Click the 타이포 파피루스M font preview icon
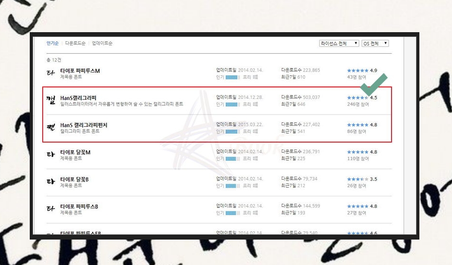The width and height of the screenshot is (452, 265). pyautogui.click(x=51, y=73)
